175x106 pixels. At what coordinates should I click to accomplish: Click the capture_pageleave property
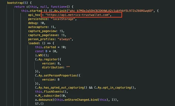pyautogui.click(x=43, y=35)
